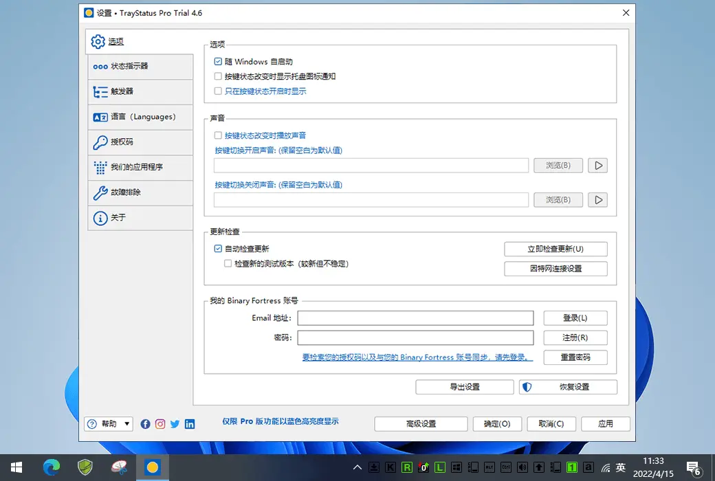Click the key-on sound file path field
Image resolution: width=715 pixels, height=481 pixels.
(371, 166)
